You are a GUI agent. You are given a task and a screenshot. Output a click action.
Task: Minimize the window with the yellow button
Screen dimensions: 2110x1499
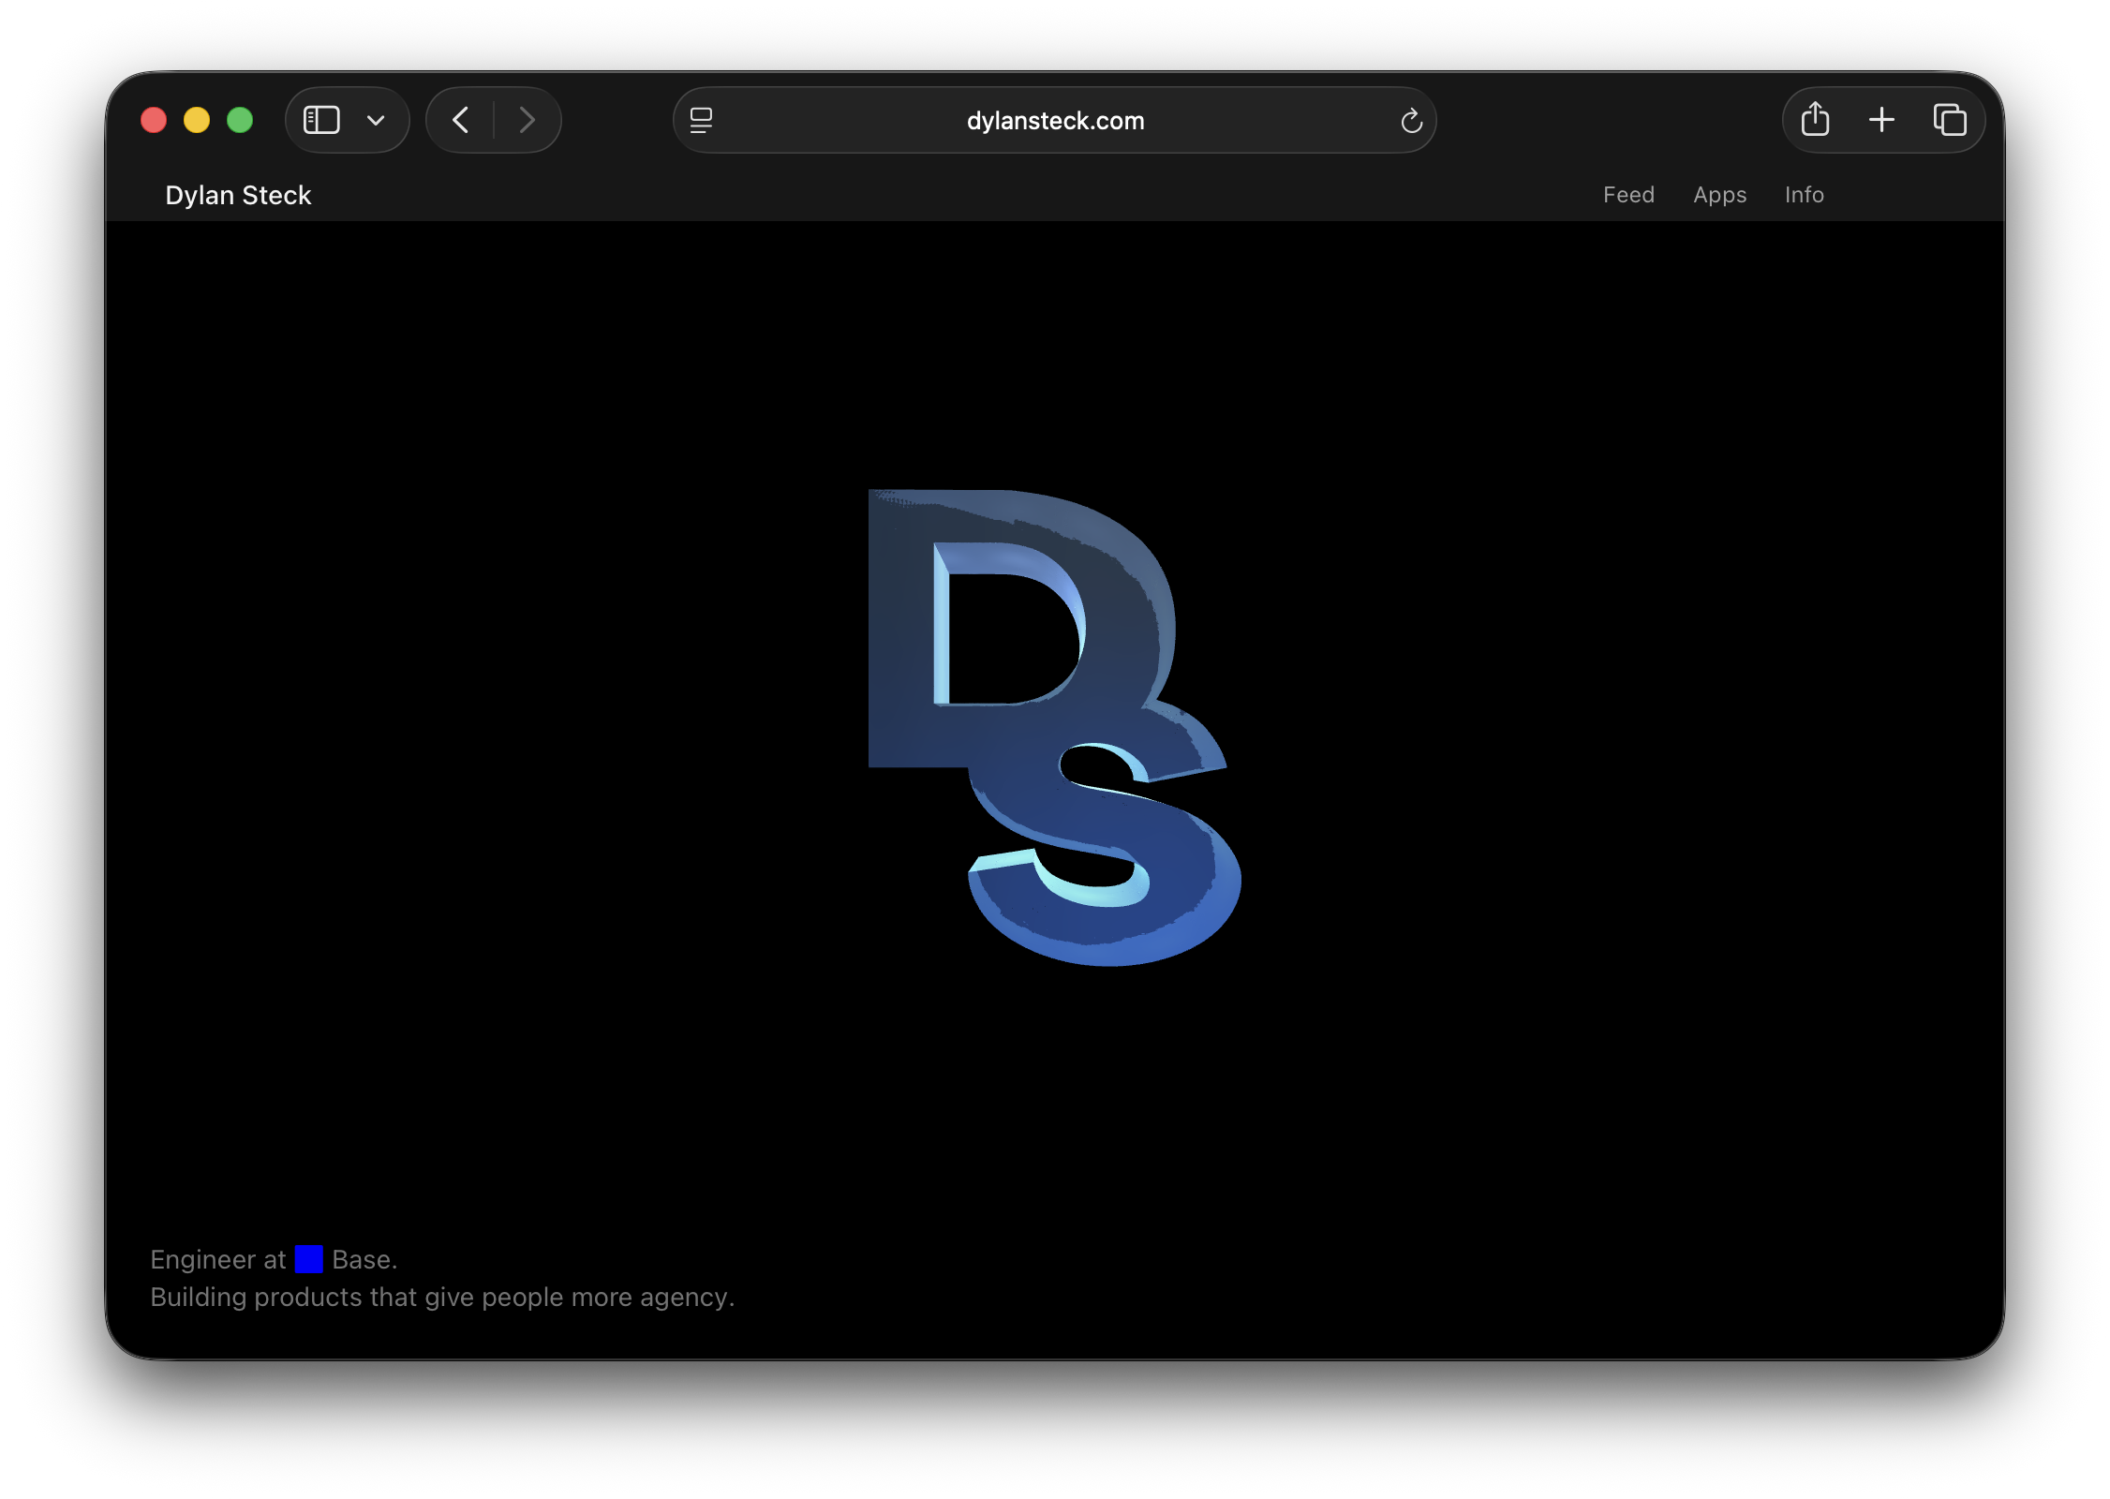pyautogui.click(x=197, y=120)
